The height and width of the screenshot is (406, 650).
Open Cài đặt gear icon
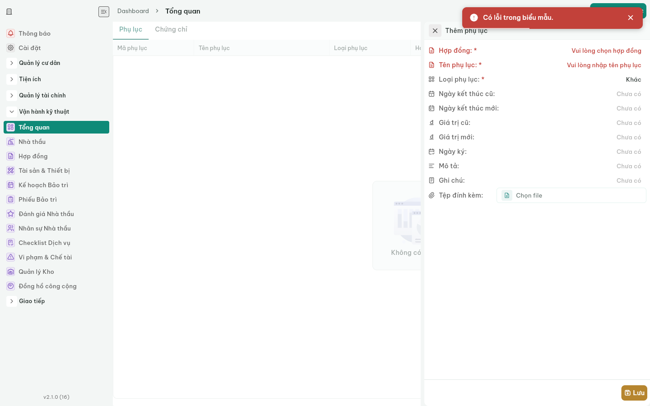[11, 48]
